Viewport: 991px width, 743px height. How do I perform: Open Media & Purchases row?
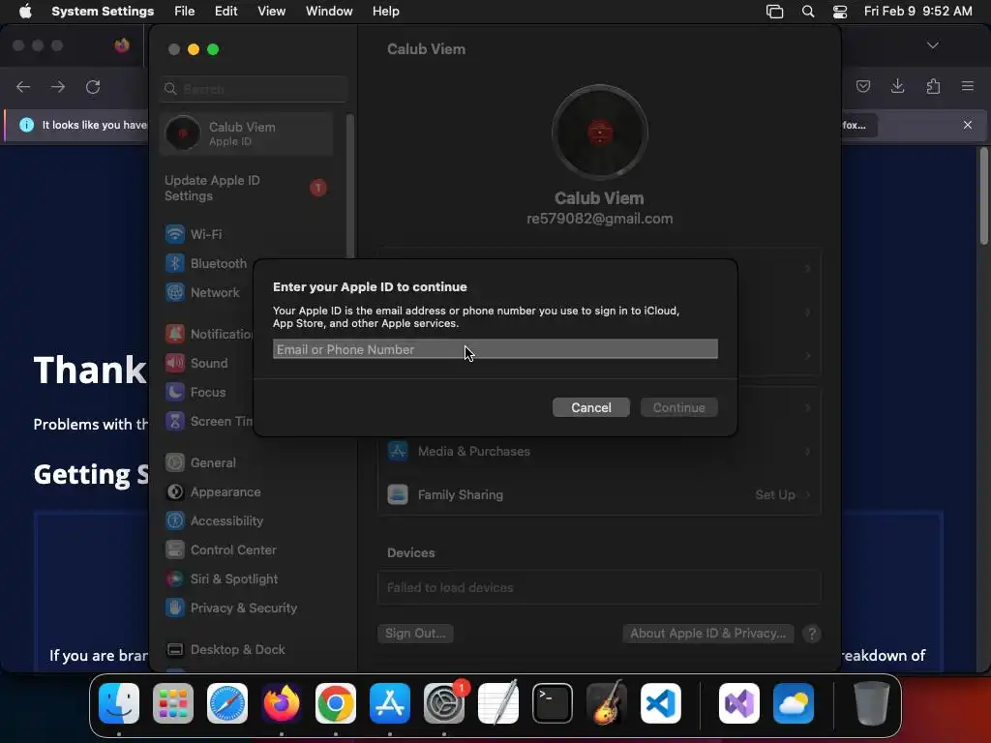click(599, 451)
